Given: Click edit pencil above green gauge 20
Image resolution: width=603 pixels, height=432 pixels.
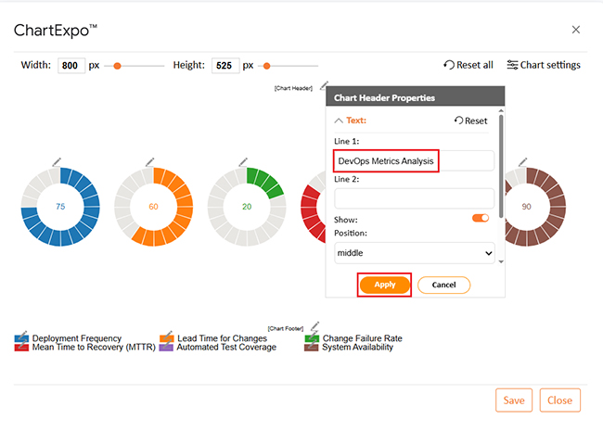Looking at the screenshot, I should (x=242, y=161).
